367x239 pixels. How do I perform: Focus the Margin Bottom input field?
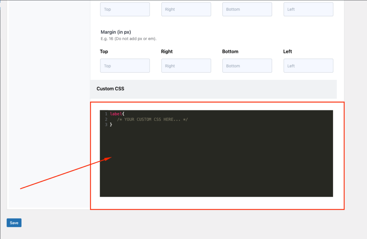point(247,66)
